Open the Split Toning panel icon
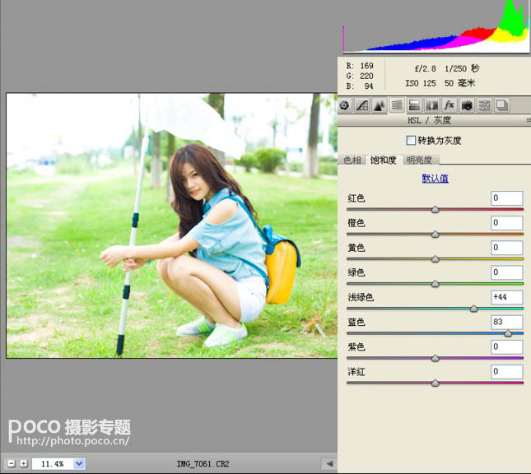 coord(414,105)
